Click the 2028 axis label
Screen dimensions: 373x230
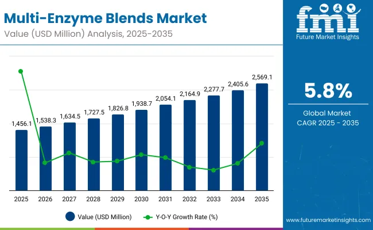(93, 199)
